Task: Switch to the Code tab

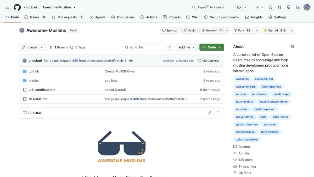Action: point(12,17)
